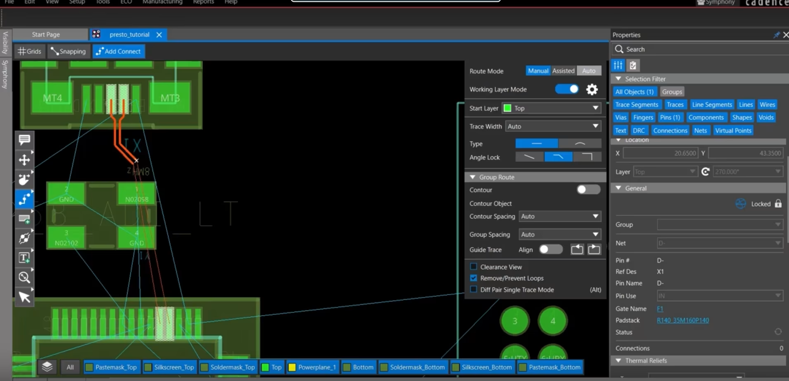The image size is (789, 381).
Task: Collapse the General section
Action: (x=618, y=188)
